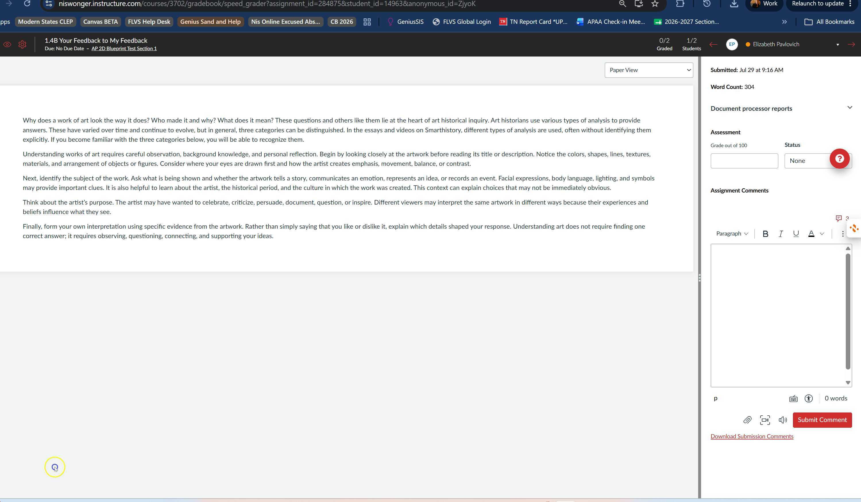This screenshot has width=861, height=502.
Task: Click the Grade out of 100 field
Action: pyautogui.click(x=744, y=161)
